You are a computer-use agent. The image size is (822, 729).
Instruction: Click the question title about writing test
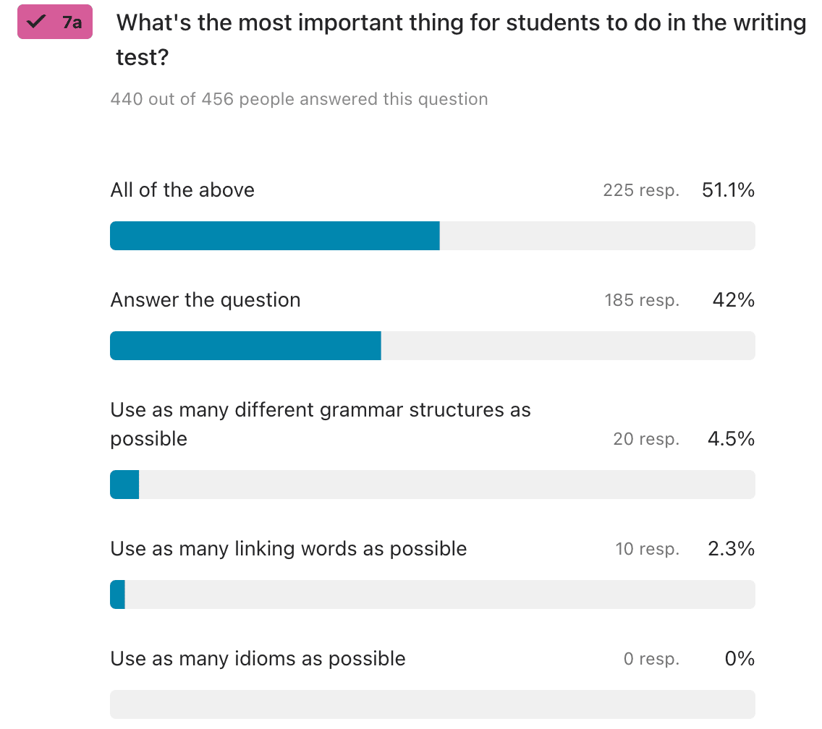(462, 40)
